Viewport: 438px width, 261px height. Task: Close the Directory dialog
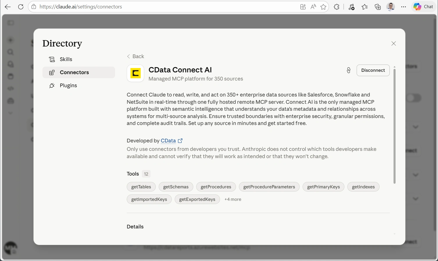point(394,43)
